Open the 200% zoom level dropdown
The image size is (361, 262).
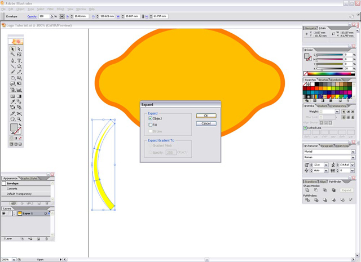tap(14, 260)
